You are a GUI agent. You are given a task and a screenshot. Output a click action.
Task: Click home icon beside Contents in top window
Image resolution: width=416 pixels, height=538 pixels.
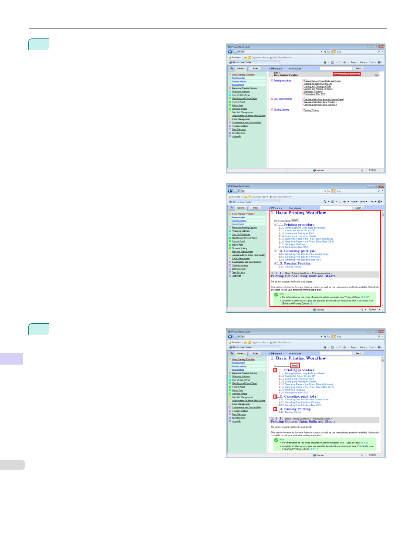pos(232,68)
